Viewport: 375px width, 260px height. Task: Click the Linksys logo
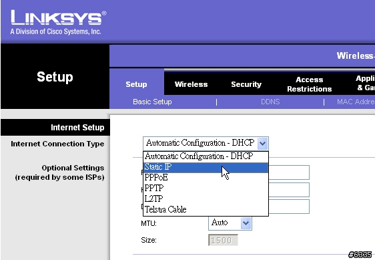click(58, 22)
